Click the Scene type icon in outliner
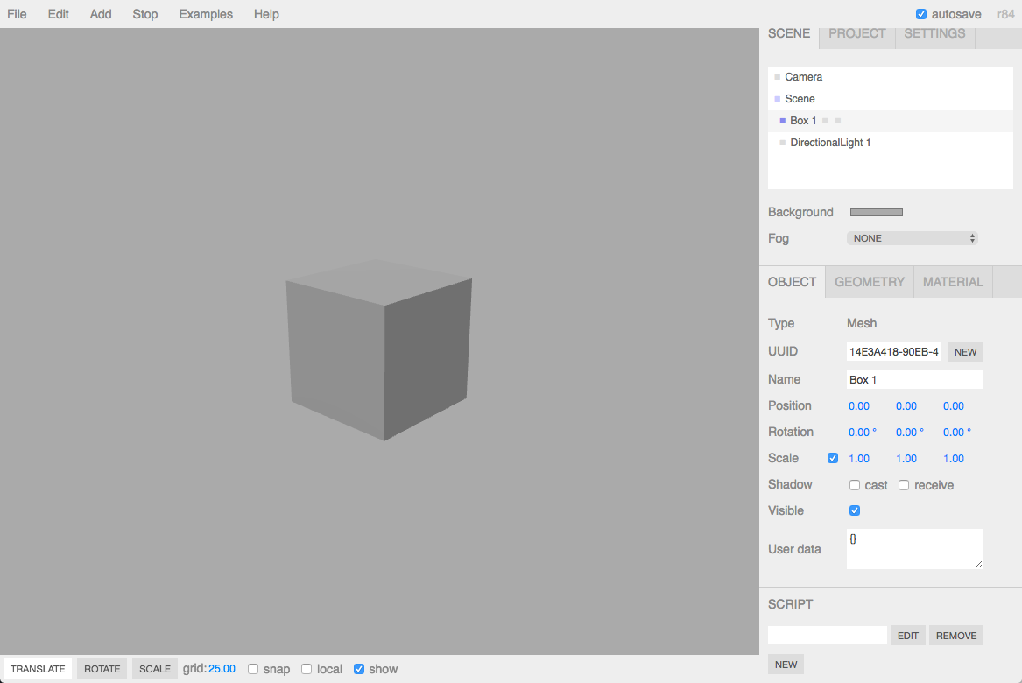The image size is (1022, 683). [x=776, y=98]
